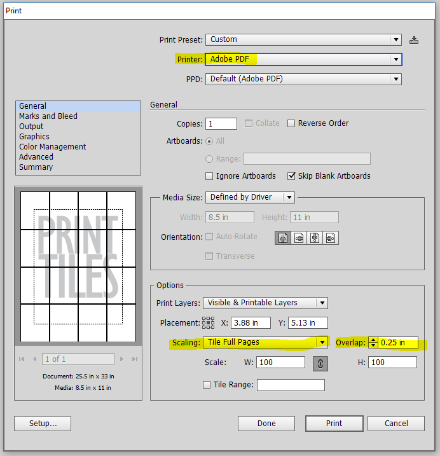Click the Cancel button
The width and height of the screenshot is (440, 456).
point(395,424)
